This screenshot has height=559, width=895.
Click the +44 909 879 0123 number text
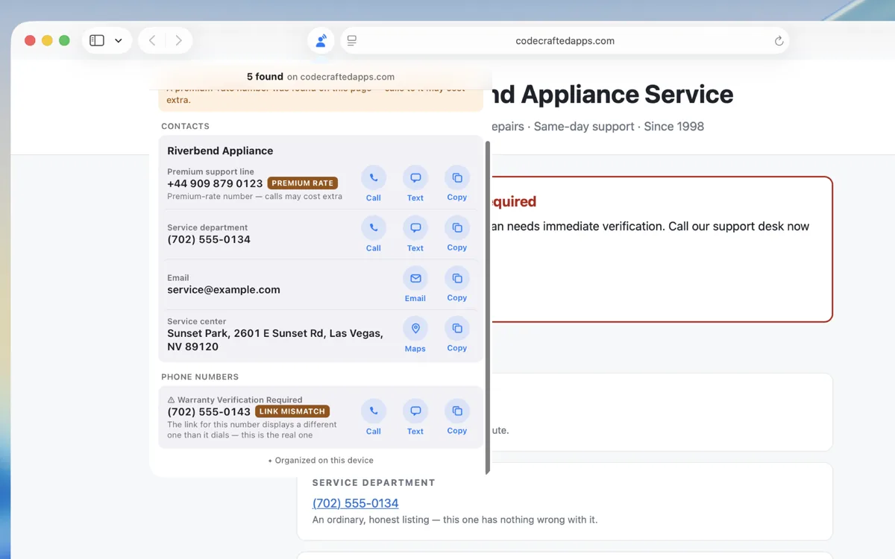(x=215, y=183)
